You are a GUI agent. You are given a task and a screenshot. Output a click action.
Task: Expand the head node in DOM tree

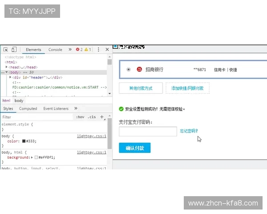7,67
